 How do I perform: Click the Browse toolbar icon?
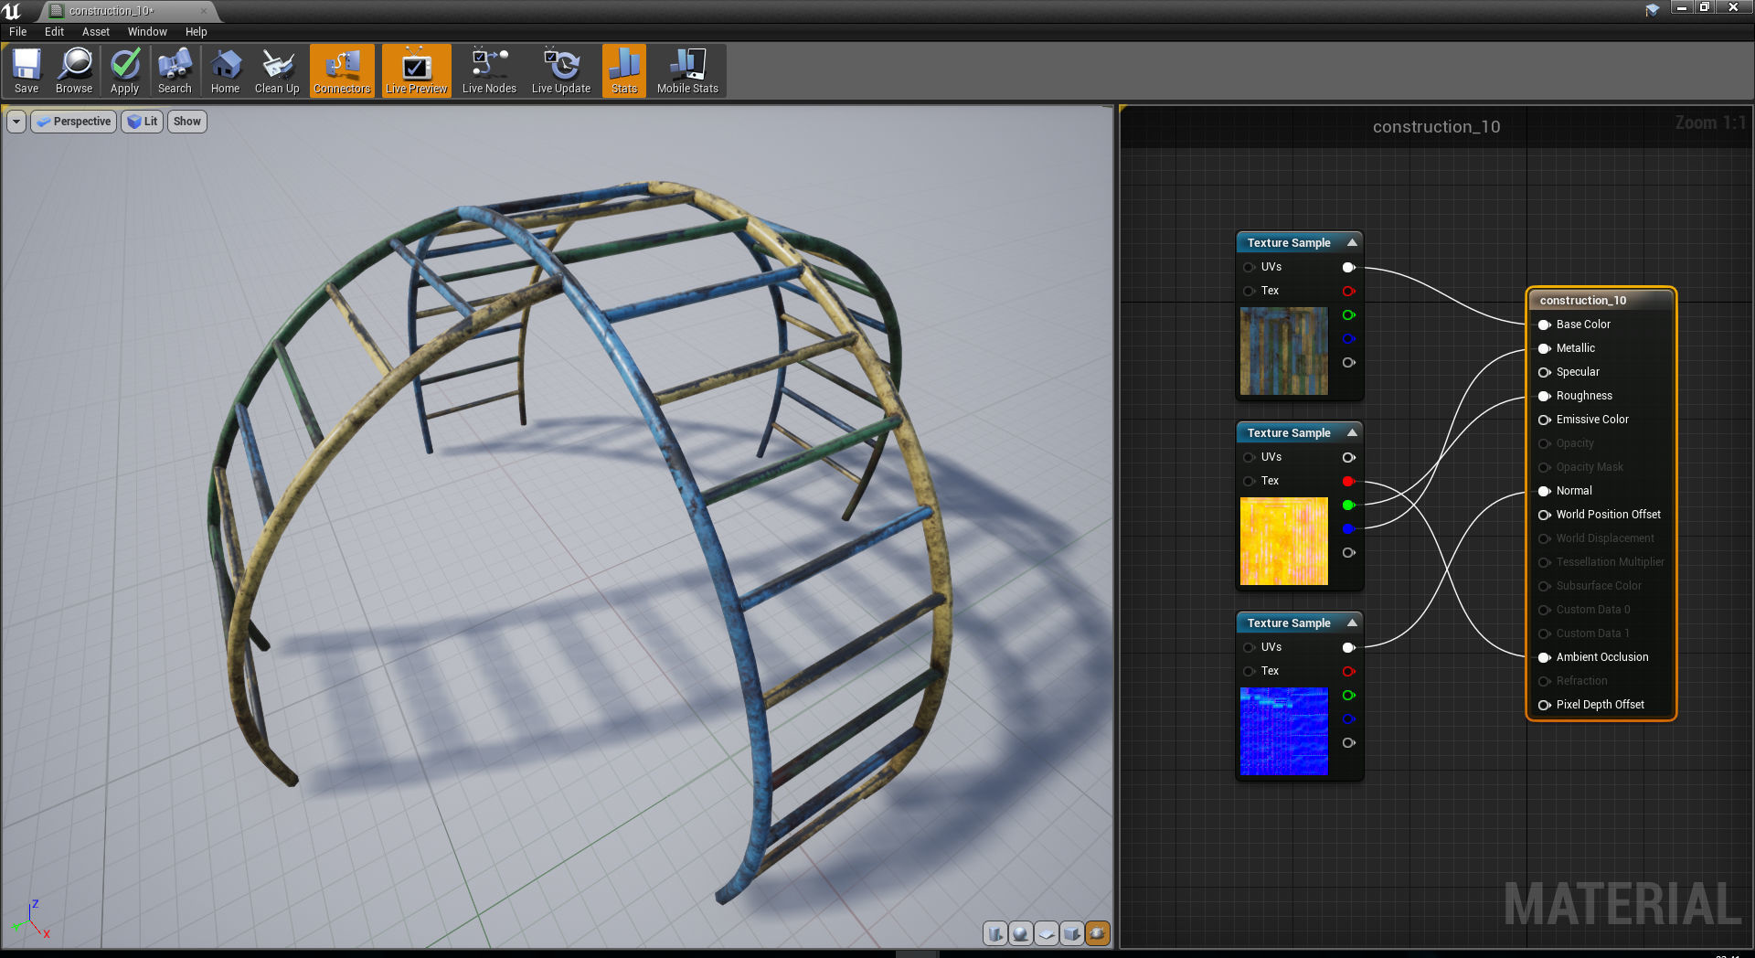pos(74,71)
